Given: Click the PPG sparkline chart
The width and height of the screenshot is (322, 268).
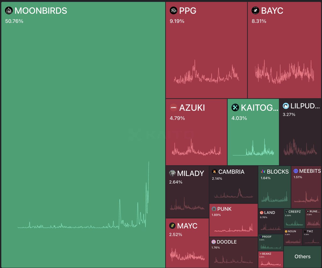Looking at the screenshot, I should (206, 72).
